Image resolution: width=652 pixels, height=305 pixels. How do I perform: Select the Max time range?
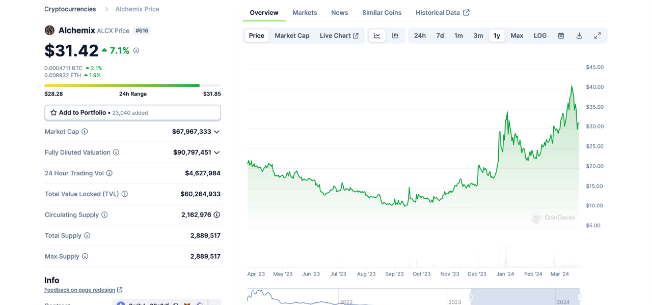pyautogui.click(x=517, y=36)
